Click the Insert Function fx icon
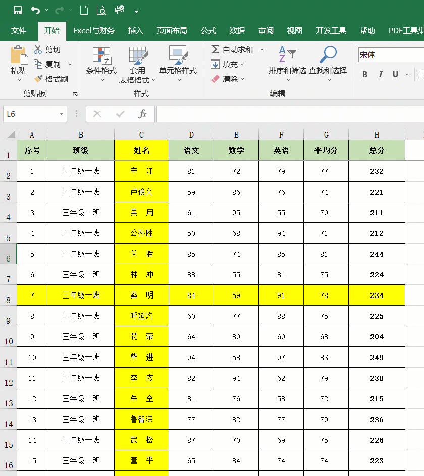424x476 pixels. pos(142,114)
